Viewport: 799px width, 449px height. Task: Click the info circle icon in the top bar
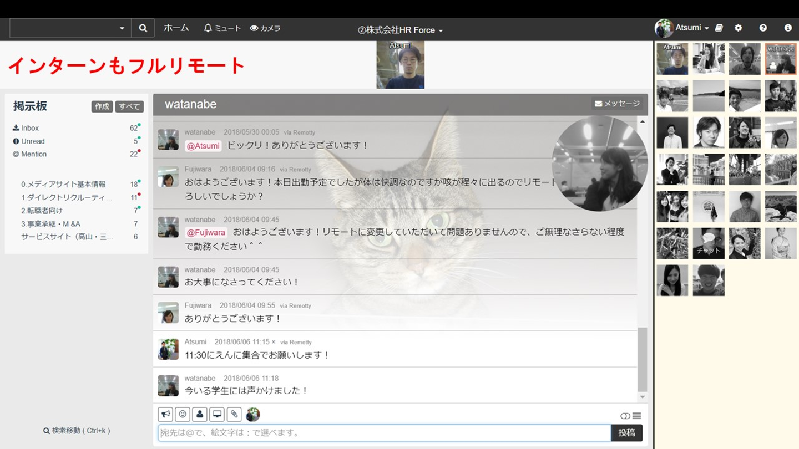(788, 28)
